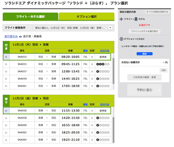Click the surcharge dots indicator for SNA059
The image size is (174, 147).
pos(103,79)
